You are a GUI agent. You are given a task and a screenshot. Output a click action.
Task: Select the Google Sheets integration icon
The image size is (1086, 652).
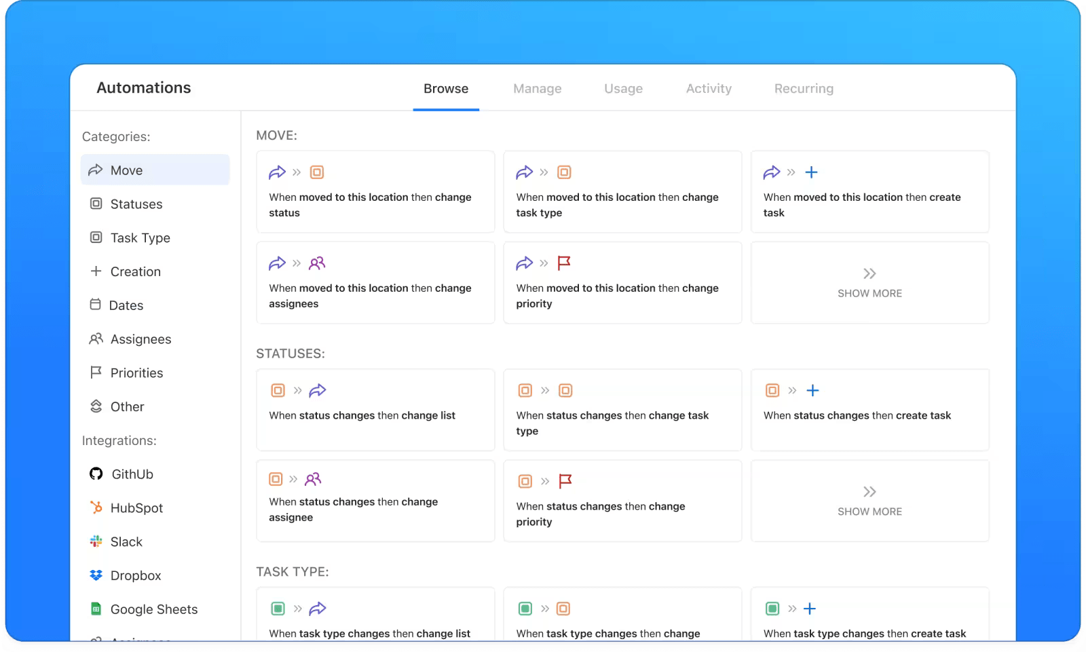coord(96,609)
